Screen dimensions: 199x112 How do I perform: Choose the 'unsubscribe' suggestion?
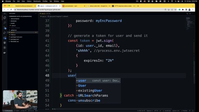98,100
